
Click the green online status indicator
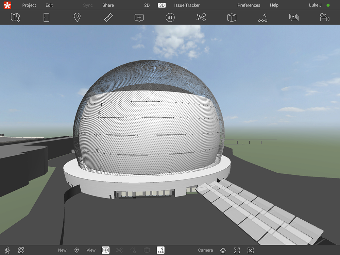(x=328, y=5)
